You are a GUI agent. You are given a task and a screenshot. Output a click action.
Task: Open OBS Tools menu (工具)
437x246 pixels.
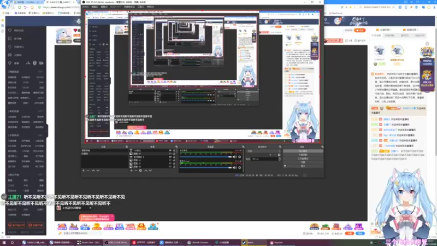click(x=141, y=7)
